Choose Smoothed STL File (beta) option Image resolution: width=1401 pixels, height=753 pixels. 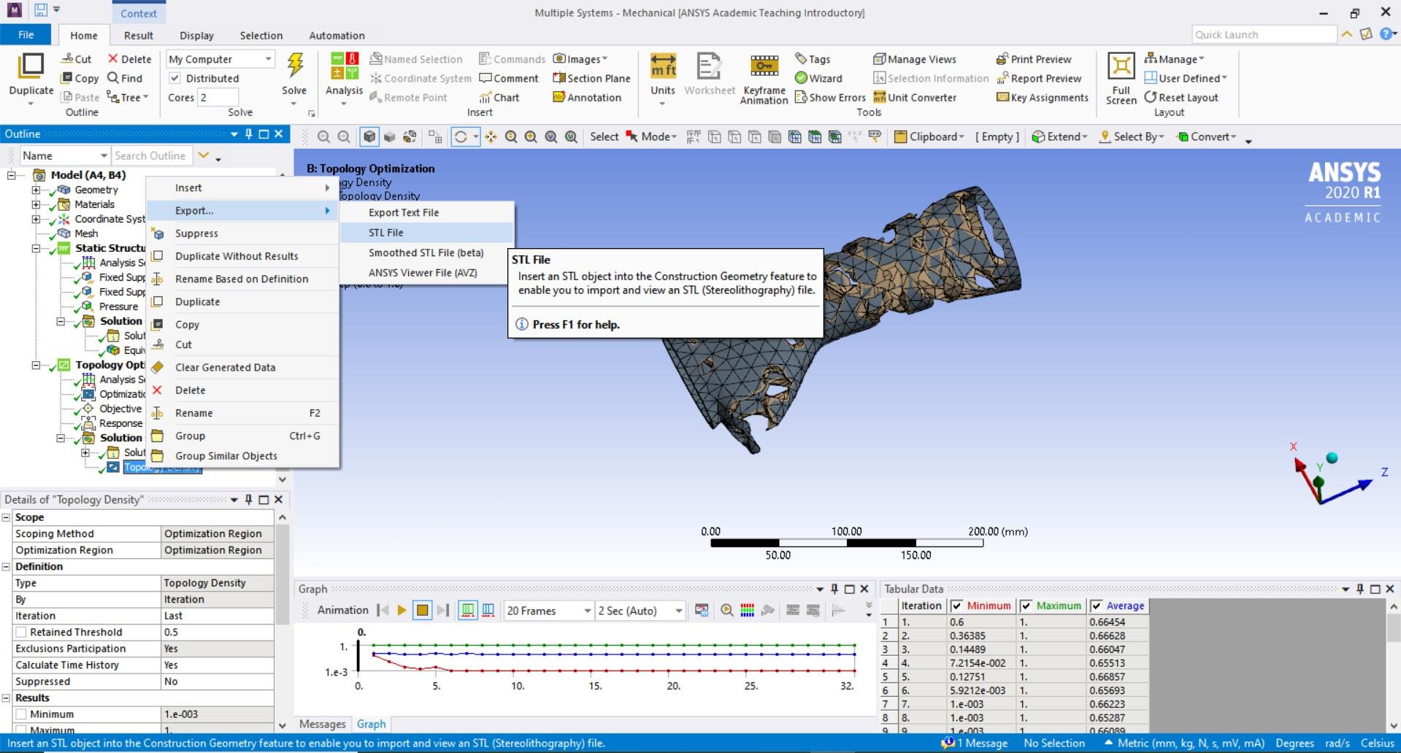coord(427,252)
